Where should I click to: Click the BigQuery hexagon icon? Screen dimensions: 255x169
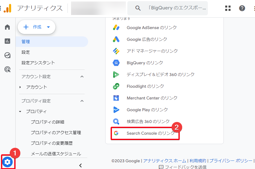coord(116,63)
